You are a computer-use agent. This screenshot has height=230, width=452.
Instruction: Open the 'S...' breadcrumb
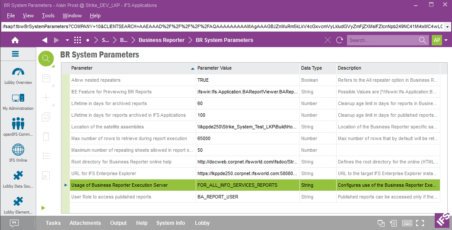pos(105,40)
